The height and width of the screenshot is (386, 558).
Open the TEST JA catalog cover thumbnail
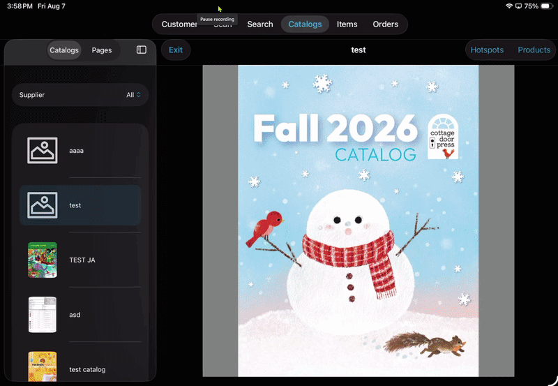[43, 260]
